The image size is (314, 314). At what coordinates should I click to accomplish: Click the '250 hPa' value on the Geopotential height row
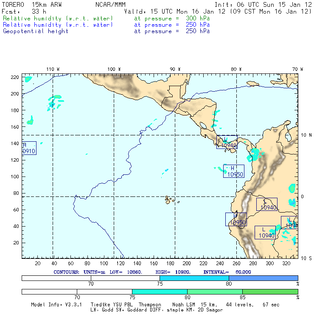[198, 31]
